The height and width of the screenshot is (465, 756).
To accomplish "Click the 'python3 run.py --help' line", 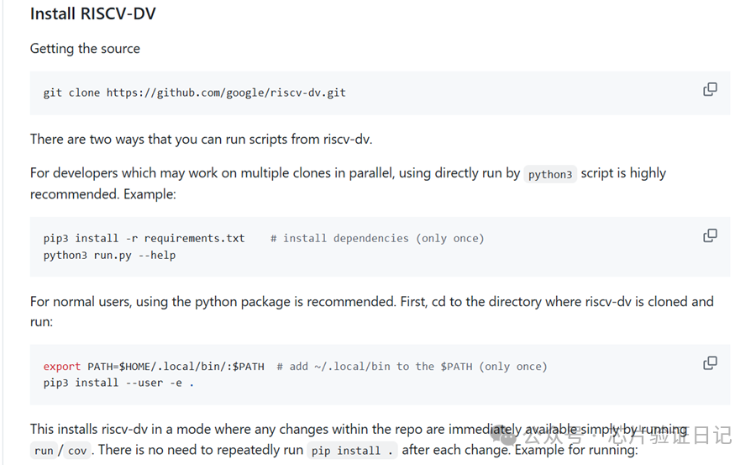I will coord(109,255).
